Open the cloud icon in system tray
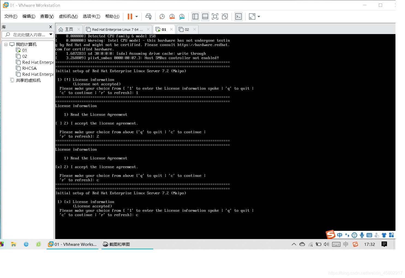405x278 pixels. pos(302,244)
